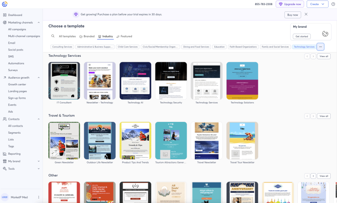The height and width of the screenshot is (203, 337).
Task: Choose the Outdoor Life Newsletter thumbnail
Action: point(100,141)
